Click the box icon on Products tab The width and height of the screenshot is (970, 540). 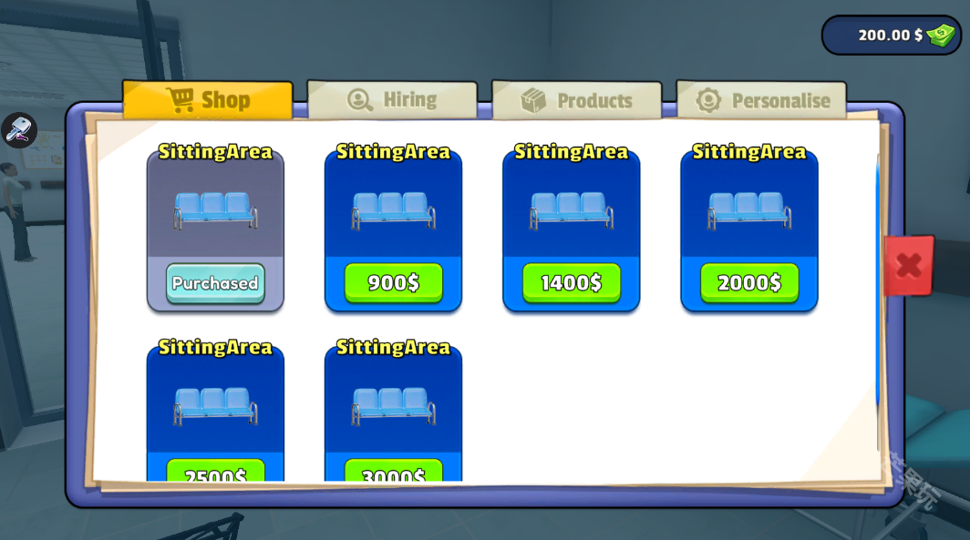[533, 100]
